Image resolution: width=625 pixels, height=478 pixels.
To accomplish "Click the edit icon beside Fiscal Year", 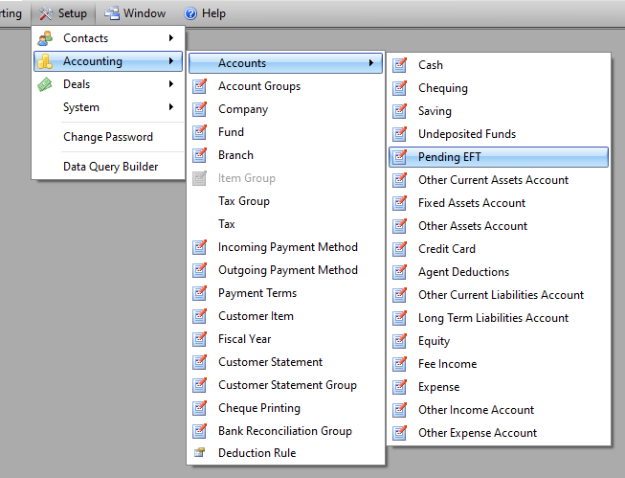I will point(200,339).
